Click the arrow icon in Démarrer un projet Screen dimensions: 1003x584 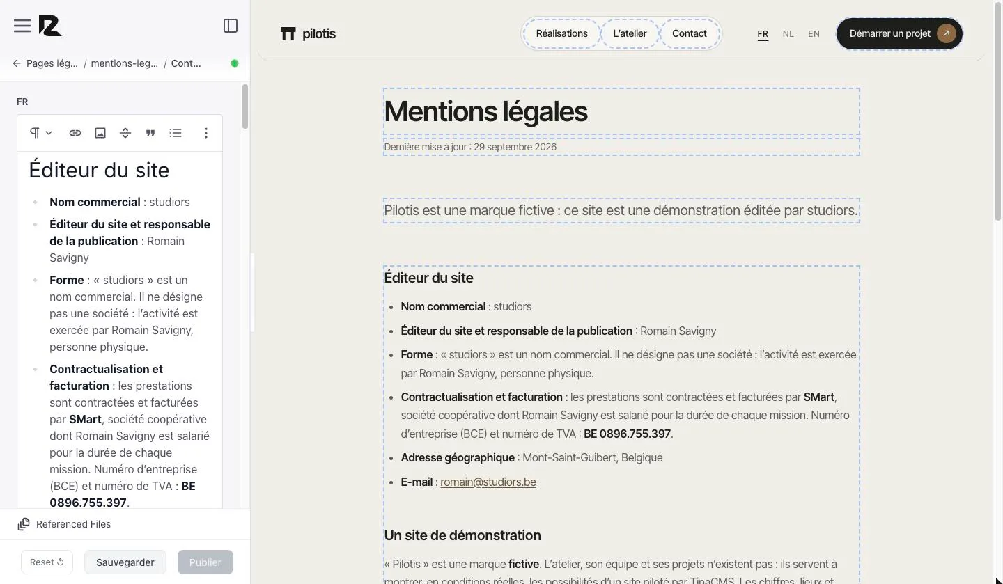point(946,33)
